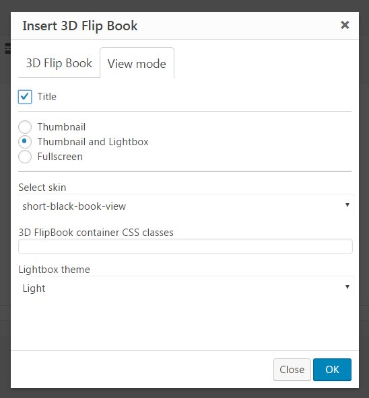Viewport: 369px width, 398px height.
Task: Click the Title label text
Action: point(46,97)
